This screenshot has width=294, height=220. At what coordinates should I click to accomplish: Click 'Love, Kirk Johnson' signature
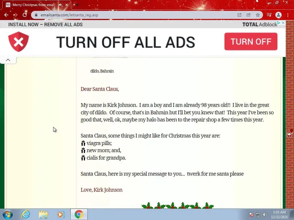[x=101, y=190]
